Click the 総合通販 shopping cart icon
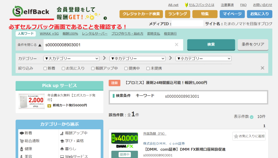This screenshot has height=158, width=278. point(22,141)
